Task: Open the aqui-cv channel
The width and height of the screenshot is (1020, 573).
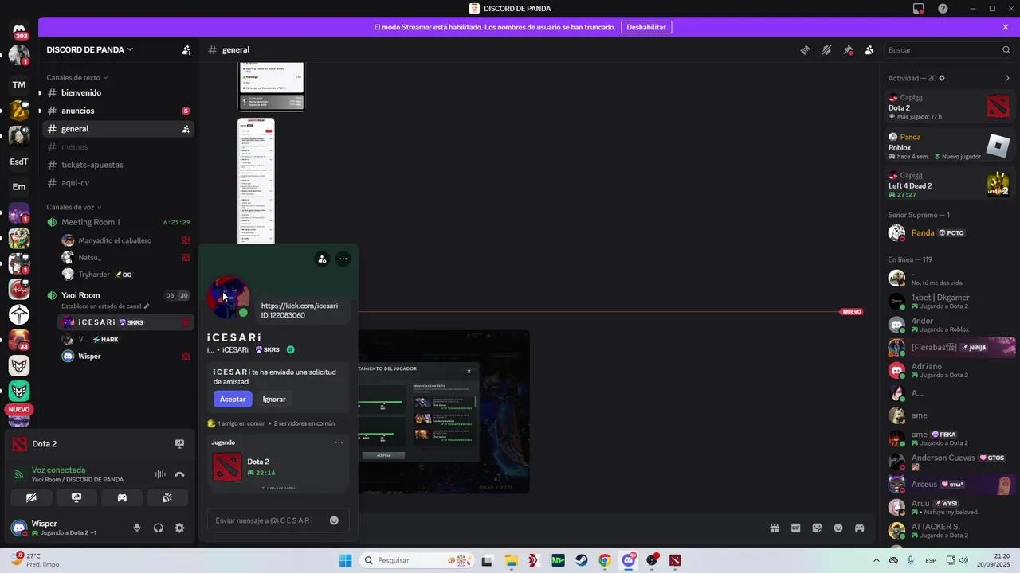Action: (x=118, y=182)
